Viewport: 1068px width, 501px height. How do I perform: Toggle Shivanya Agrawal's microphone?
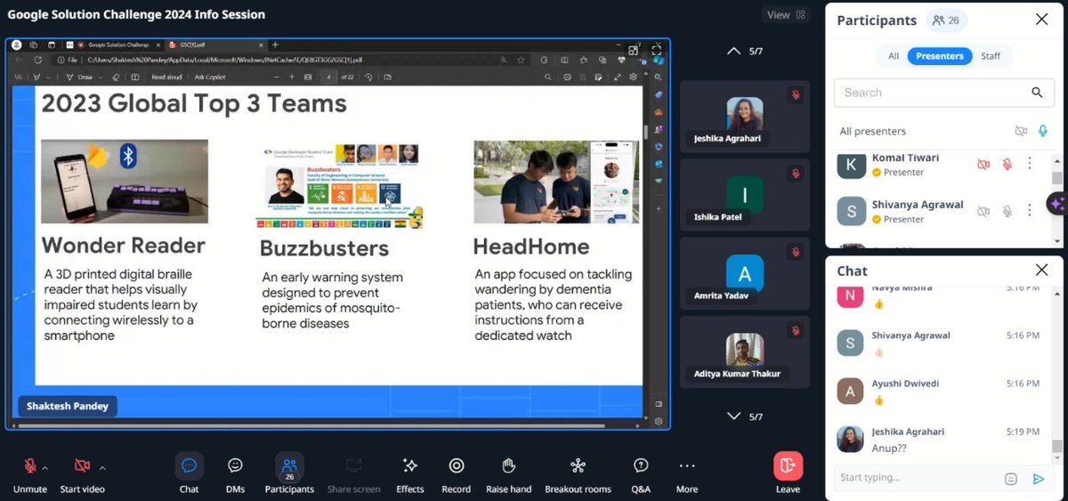1007,211
